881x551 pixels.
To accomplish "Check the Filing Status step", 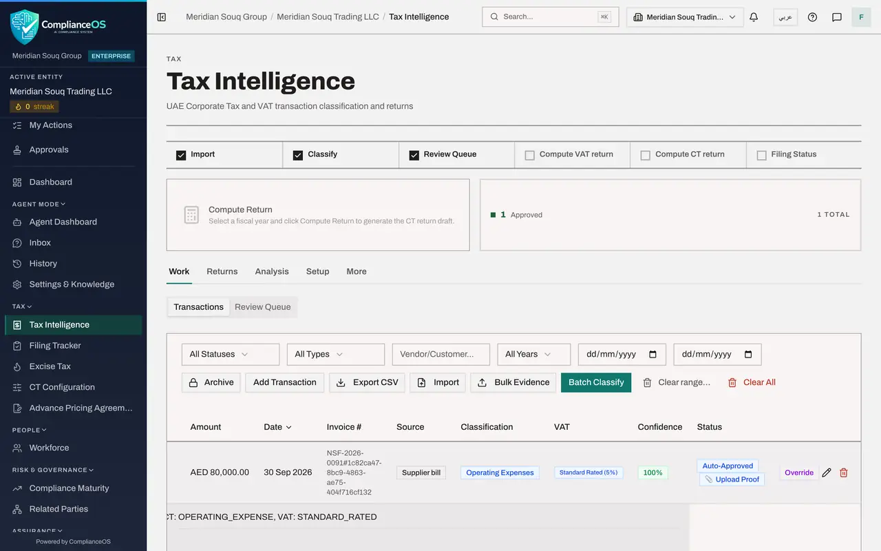I will click(x=762, y=155).
